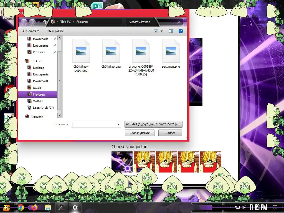Screen dimensions: 284x213
Task: Change the view layout icon
Action: [156, 31]
